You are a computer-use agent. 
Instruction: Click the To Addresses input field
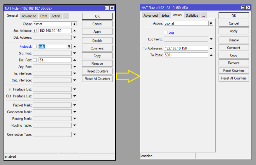pyautogui.click(x=186, y=48)
